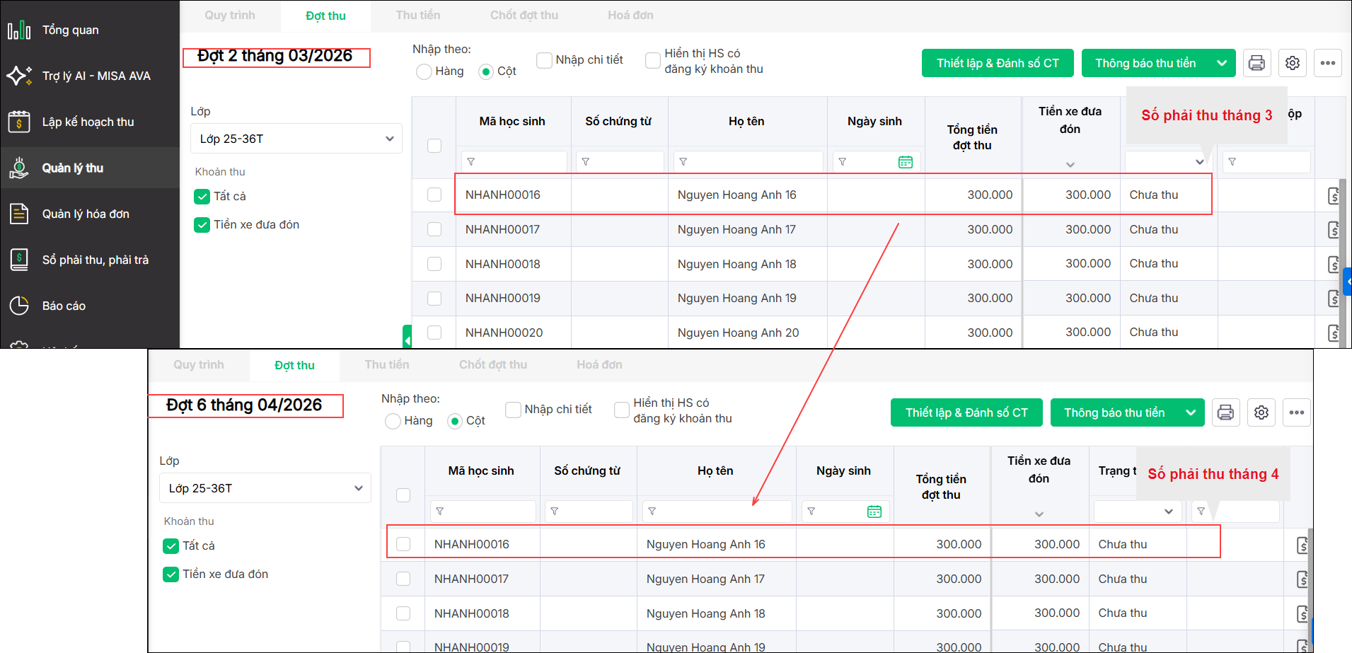Viewport: 1352px width, 653px height.
Task: Switch to Thu tiền tab in Đợt 2 panel
Action: click(x=418, y=16)
